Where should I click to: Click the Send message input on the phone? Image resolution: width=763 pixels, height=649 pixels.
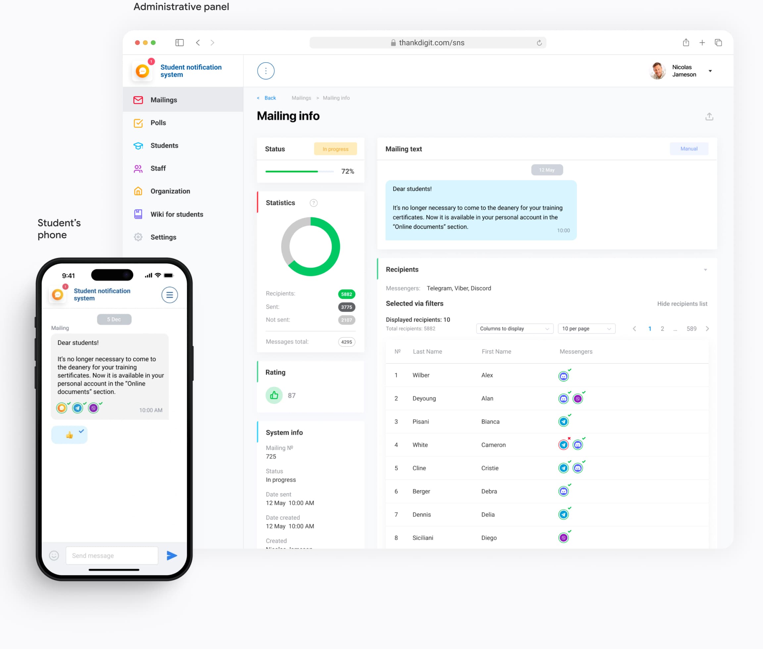[x=112, y=555]
